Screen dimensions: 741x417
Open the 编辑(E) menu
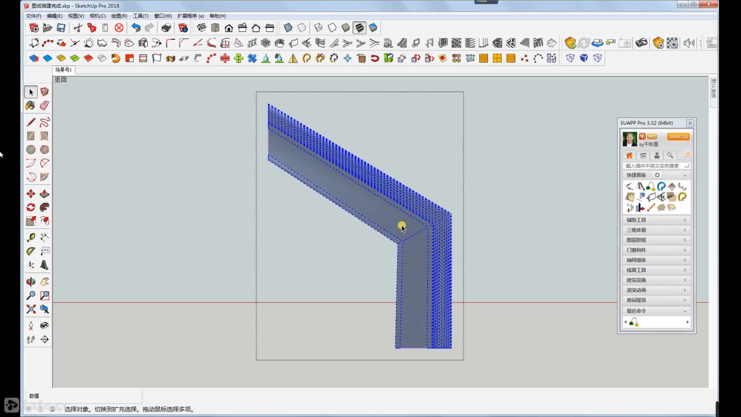(54, 16)
